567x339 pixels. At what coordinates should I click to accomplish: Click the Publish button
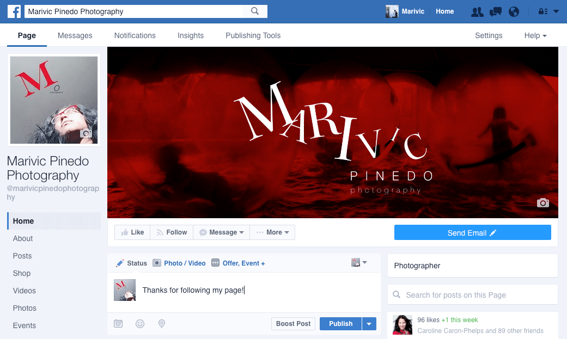340,323
